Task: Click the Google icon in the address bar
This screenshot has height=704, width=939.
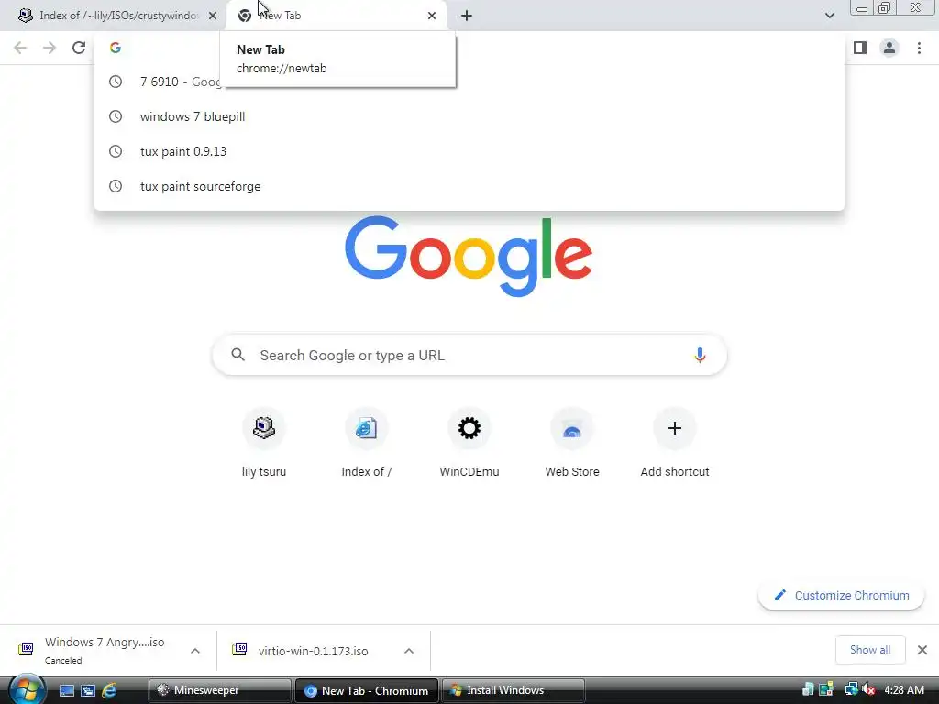Action: [x=116, y=48]
